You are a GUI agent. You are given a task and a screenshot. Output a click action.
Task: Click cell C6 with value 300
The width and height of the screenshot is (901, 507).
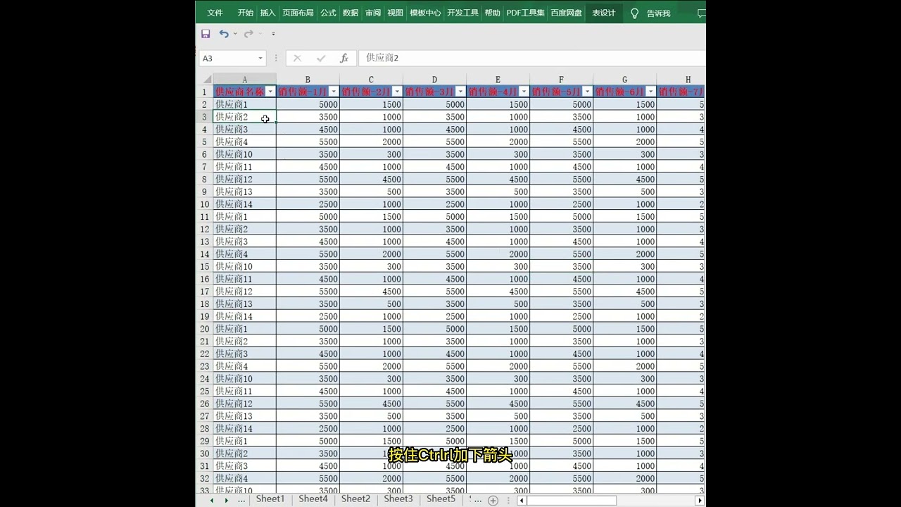371,154
